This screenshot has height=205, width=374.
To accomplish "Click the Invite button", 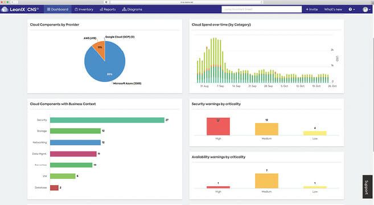I will pos(312,9).
